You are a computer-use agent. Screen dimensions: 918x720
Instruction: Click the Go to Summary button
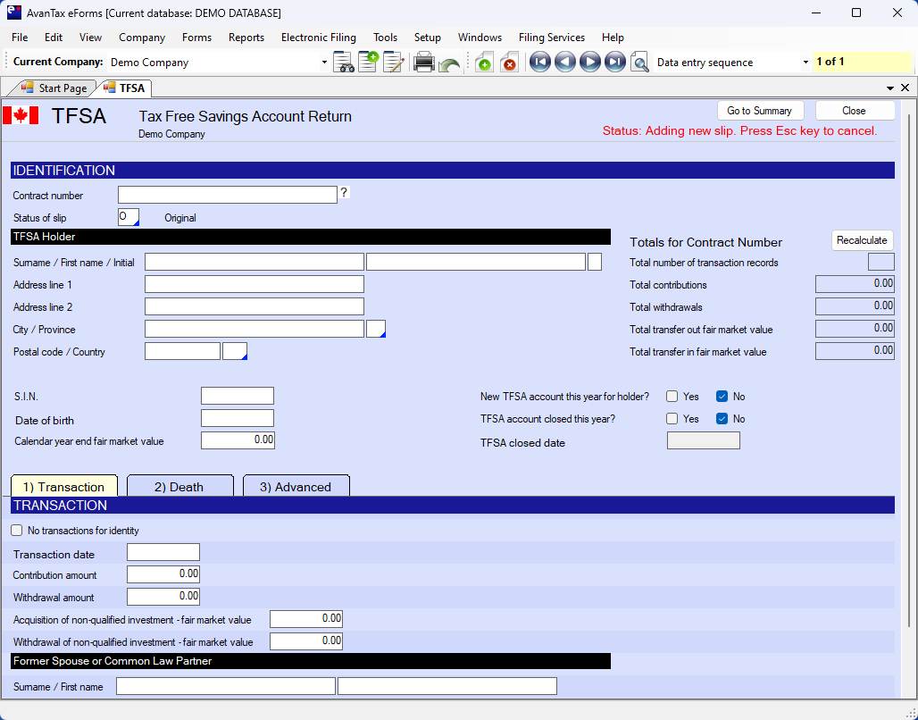(x=759, y=111)
